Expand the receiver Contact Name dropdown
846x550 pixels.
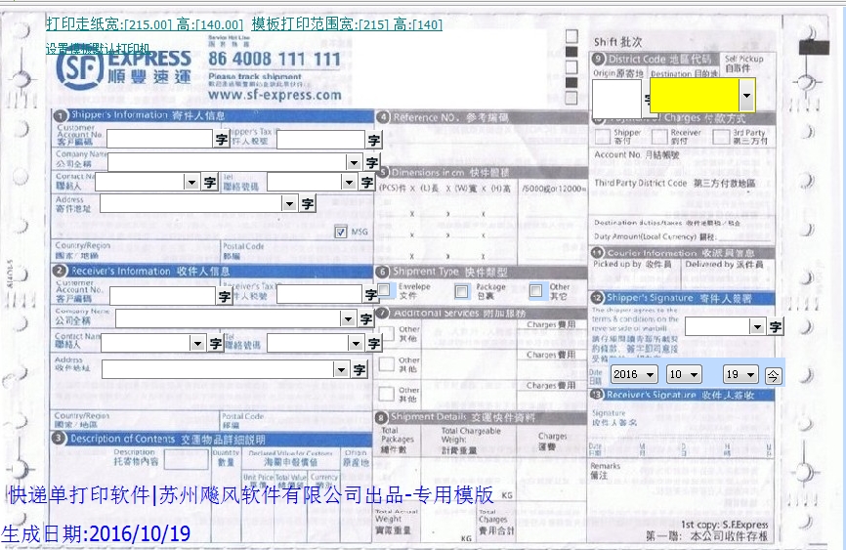coord(197,343)
